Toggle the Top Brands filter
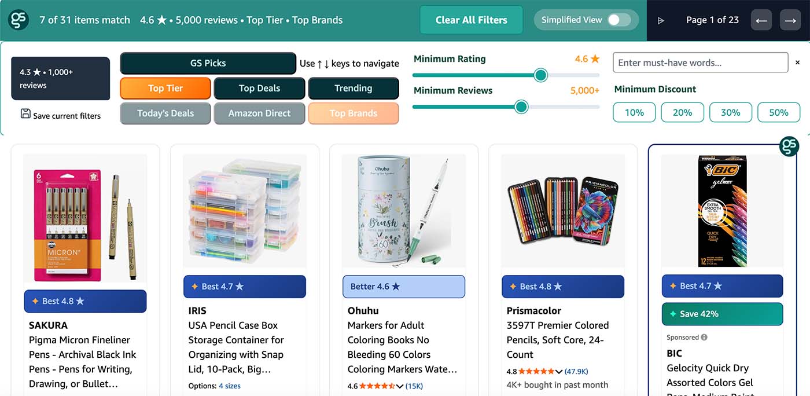Viewport: 810px width, 396px height. tap(354, 113)
